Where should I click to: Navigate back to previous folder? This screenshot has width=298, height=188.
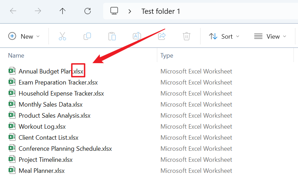click(x=13, y=11)
